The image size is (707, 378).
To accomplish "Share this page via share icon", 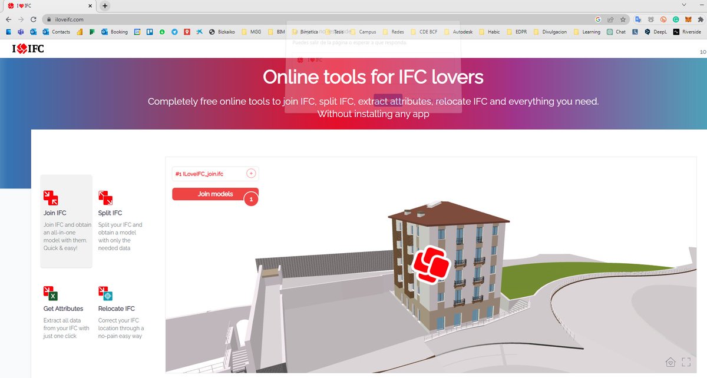I will coord(611,19).
